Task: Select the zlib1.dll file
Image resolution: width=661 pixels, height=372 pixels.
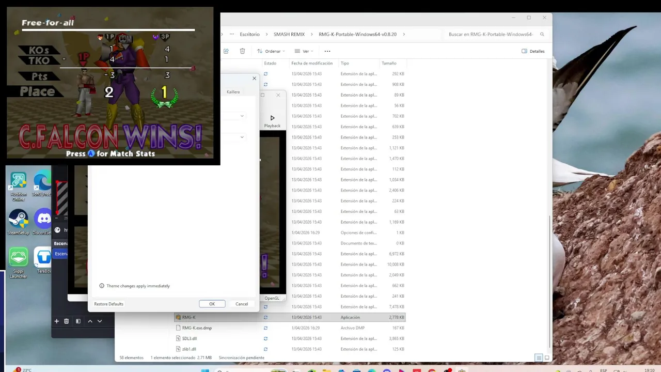Action: tap(189, 349)
